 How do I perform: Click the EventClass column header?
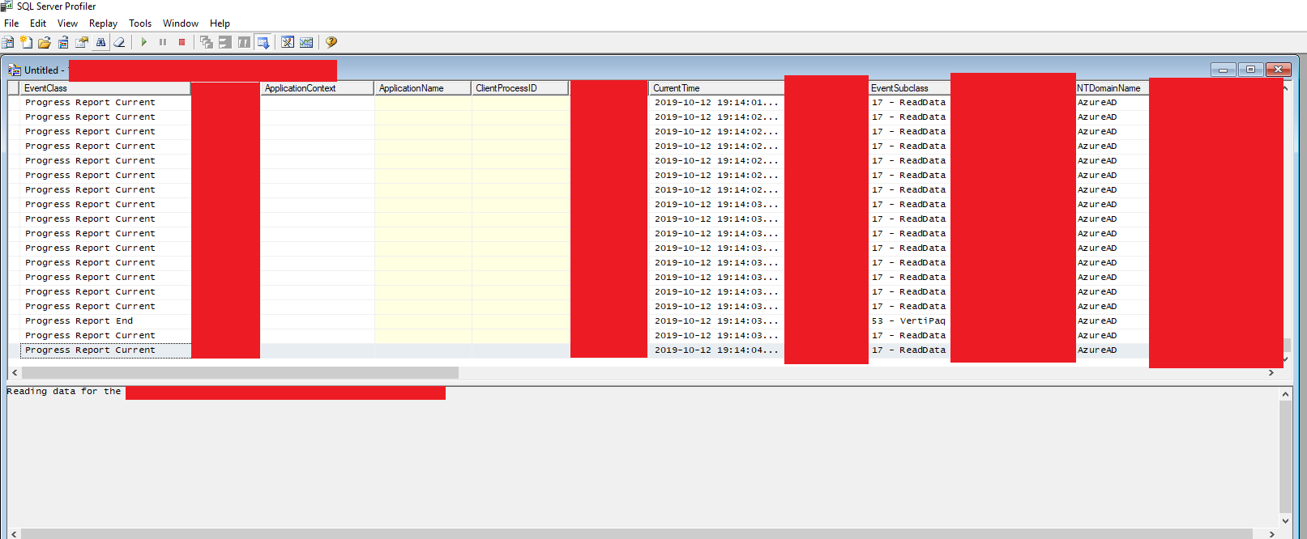click(105, 88)
